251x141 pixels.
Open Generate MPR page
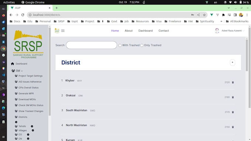click(x=26, y=93)
